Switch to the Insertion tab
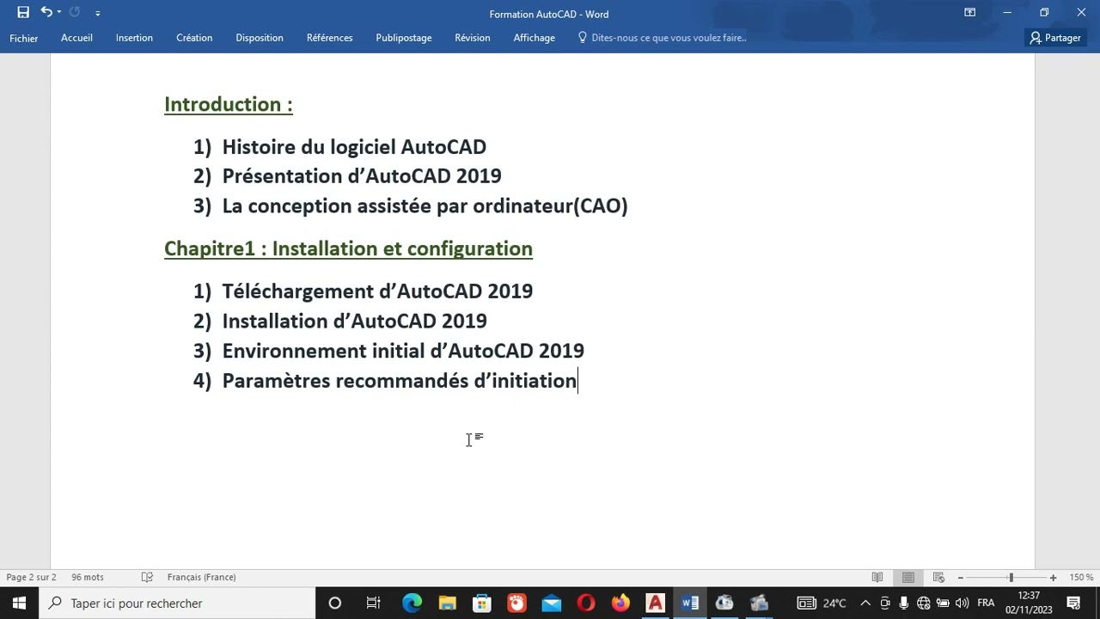The width and height of the screenshot is (1100, 619). point(134,38)
